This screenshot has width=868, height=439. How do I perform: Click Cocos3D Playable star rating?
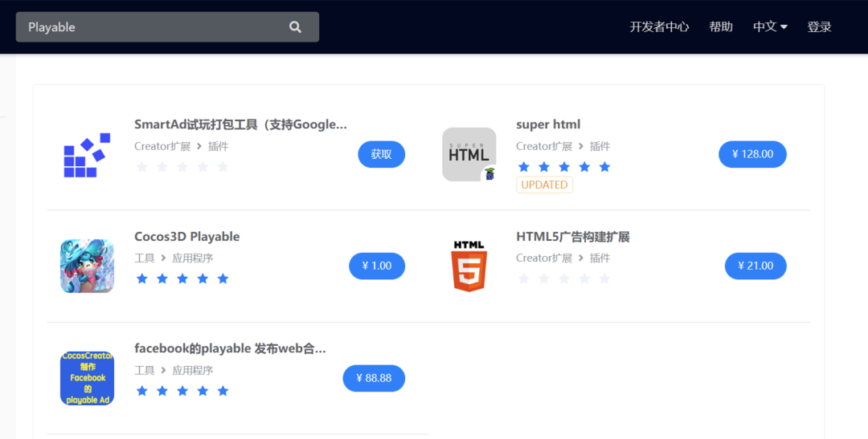click(x=182, y=278)
